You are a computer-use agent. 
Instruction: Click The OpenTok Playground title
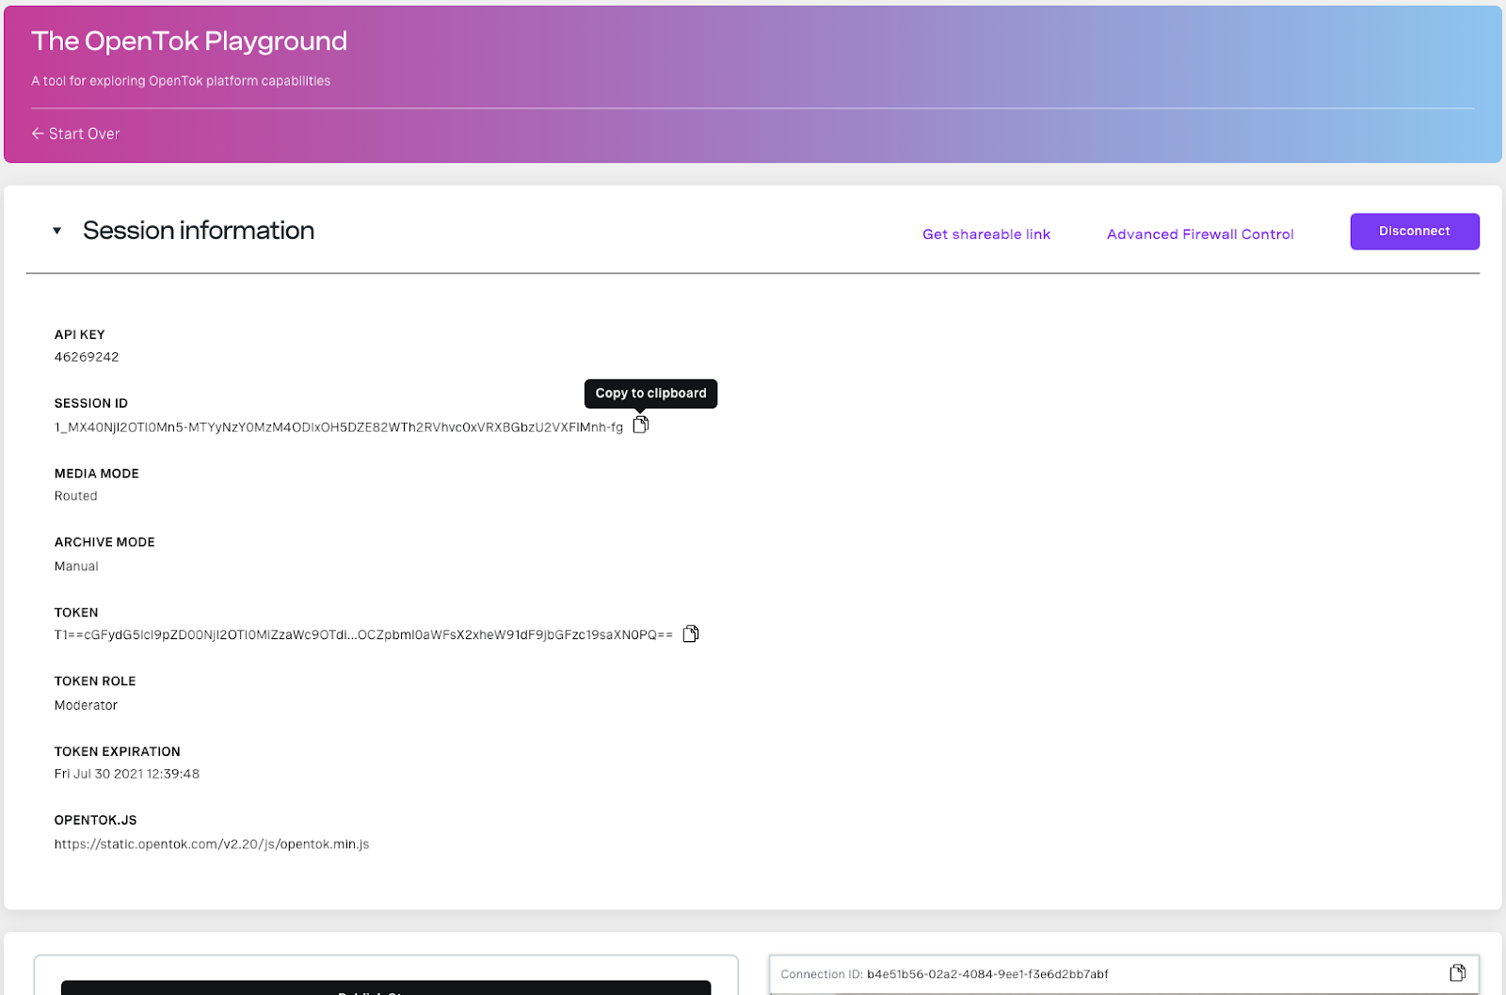(x=189, y=41)
